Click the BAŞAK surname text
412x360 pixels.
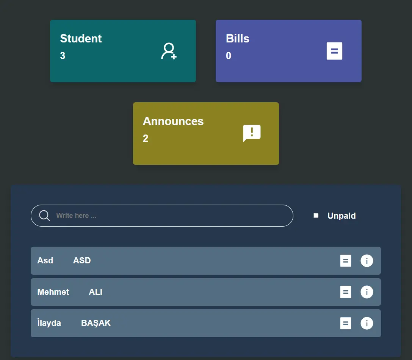click(96, 323)
